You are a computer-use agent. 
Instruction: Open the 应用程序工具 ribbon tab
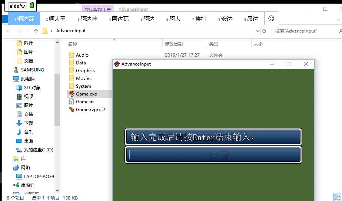(98, 9)
